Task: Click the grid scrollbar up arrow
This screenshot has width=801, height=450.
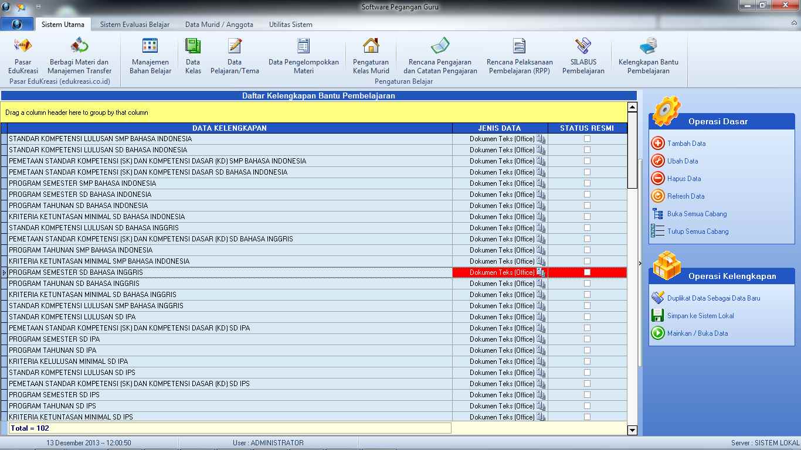Action: coord(632,107)
